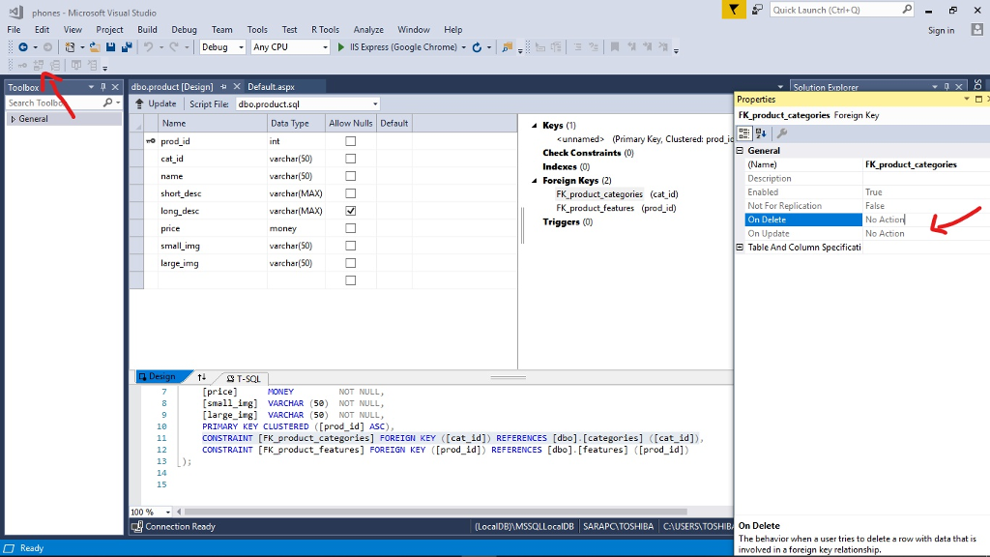Viewport: 990px width, 557px height.
Task: Toggle Allow Nulls for large_img
Action: (350, 263)
